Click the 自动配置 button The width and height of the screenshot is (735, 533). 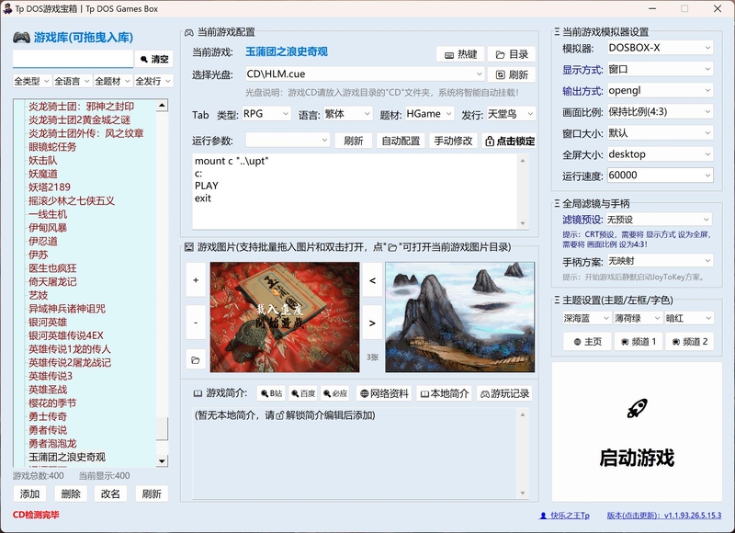(401, 142)
